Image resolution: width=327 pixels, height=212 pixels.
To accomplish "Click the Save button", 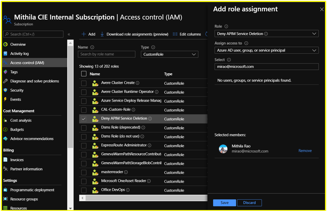I will click(225, 202).
